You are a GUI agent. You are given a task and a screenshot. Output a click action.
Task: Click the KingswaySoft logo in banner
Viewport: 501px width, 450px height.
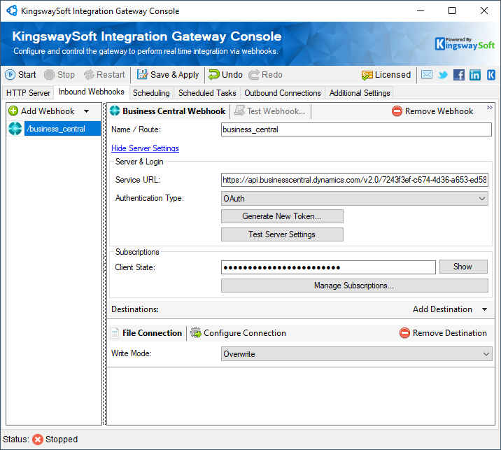tap(465, 44)
